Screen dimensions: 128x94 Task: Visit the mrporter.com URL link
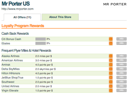17,9
